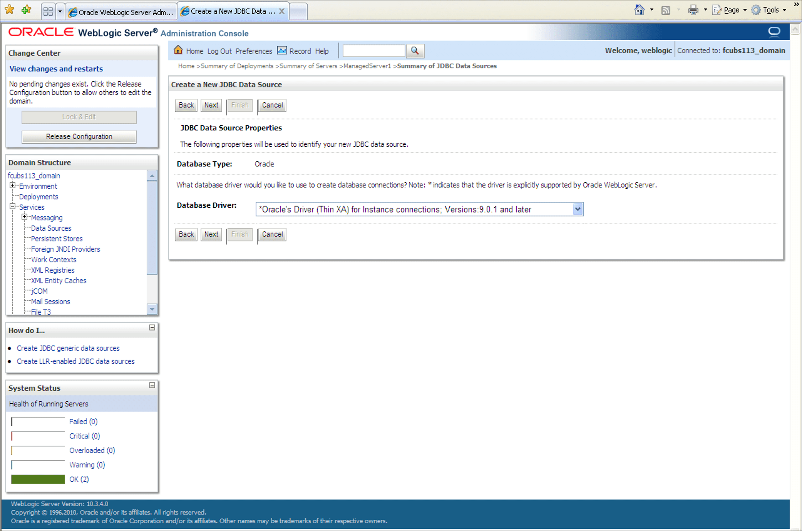
Task: Expand the Messaging tree node
Action: (x=24, y=217)
